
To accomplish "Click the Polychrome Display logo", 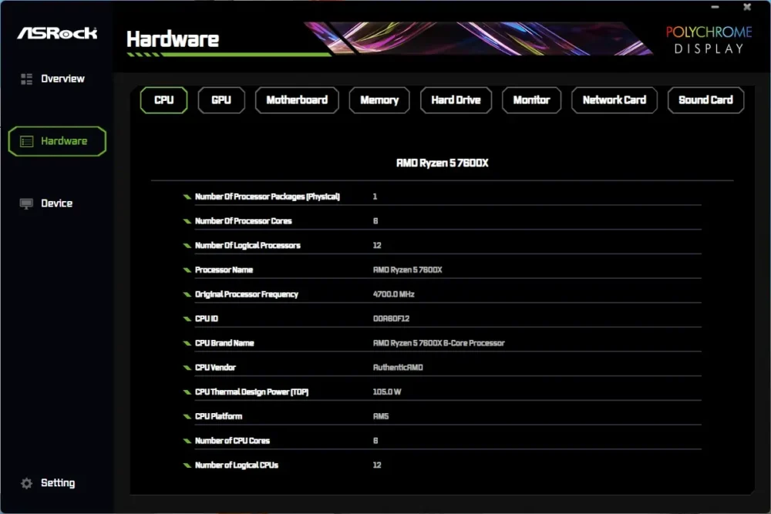I will point(709,40).
